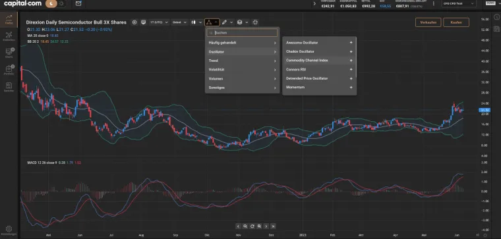Open Einstellungen gear at the sidebar bottom
The width and height of the screenshot is (501, 239).
click(x=9, y=230)
